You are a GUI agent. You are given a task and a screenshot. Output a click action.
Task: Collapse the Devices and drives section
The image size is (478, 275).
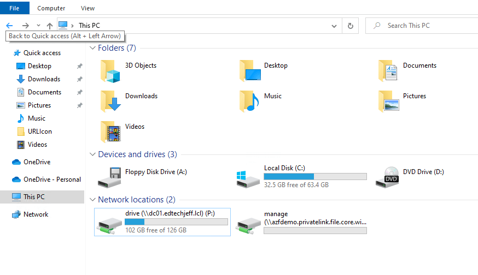pyautogui.click(x=92, y=154)
